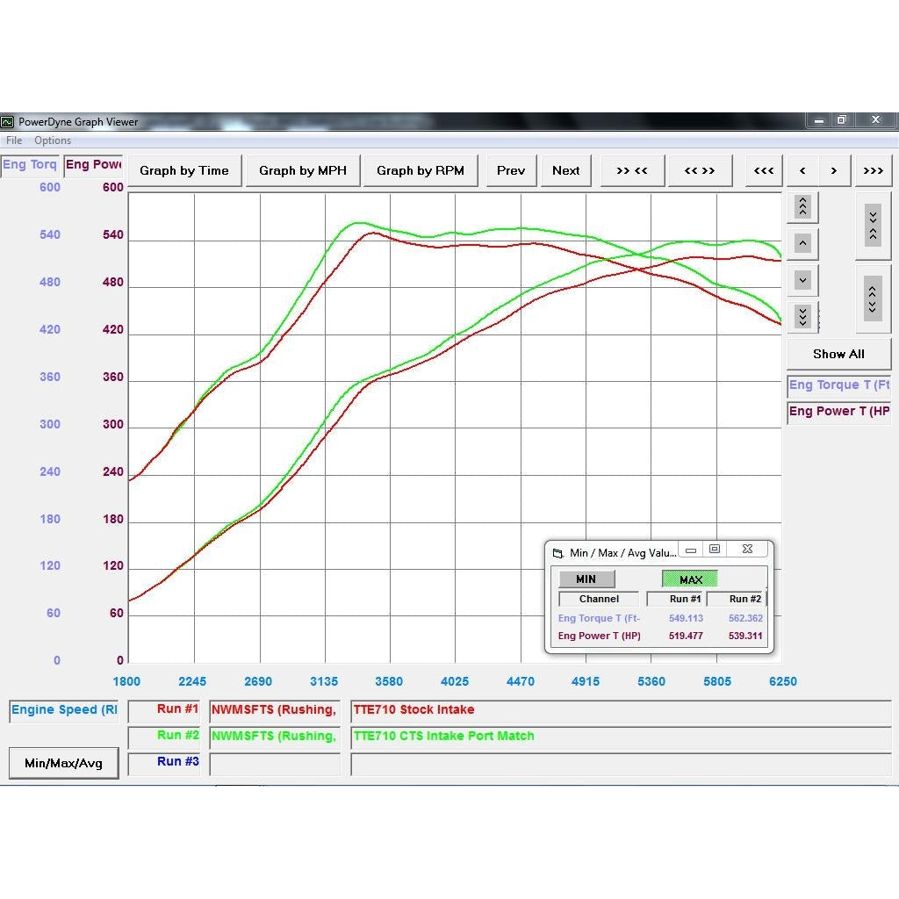Screen dimensions: 899x899
Task: Open the Engine Speed axis channel selector
Action: coord(63,710)
